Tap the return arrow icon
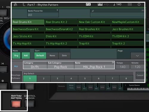The image size is (149, 112). [24, 4]
